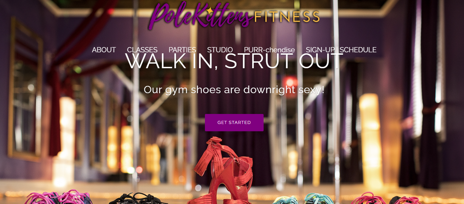
Task: Go to the CLASSES page
Action: 142,50
